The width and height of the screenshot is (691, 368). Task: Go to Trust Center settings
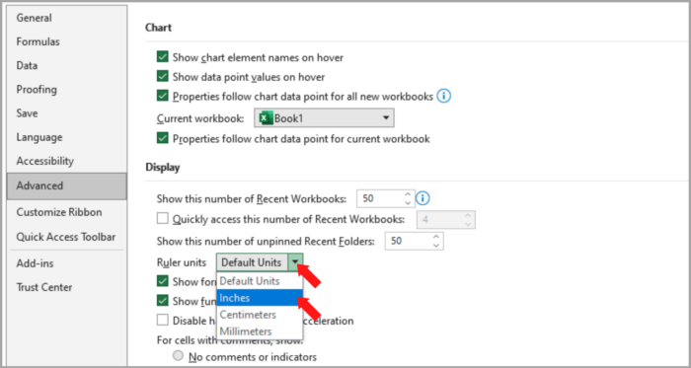44,287
